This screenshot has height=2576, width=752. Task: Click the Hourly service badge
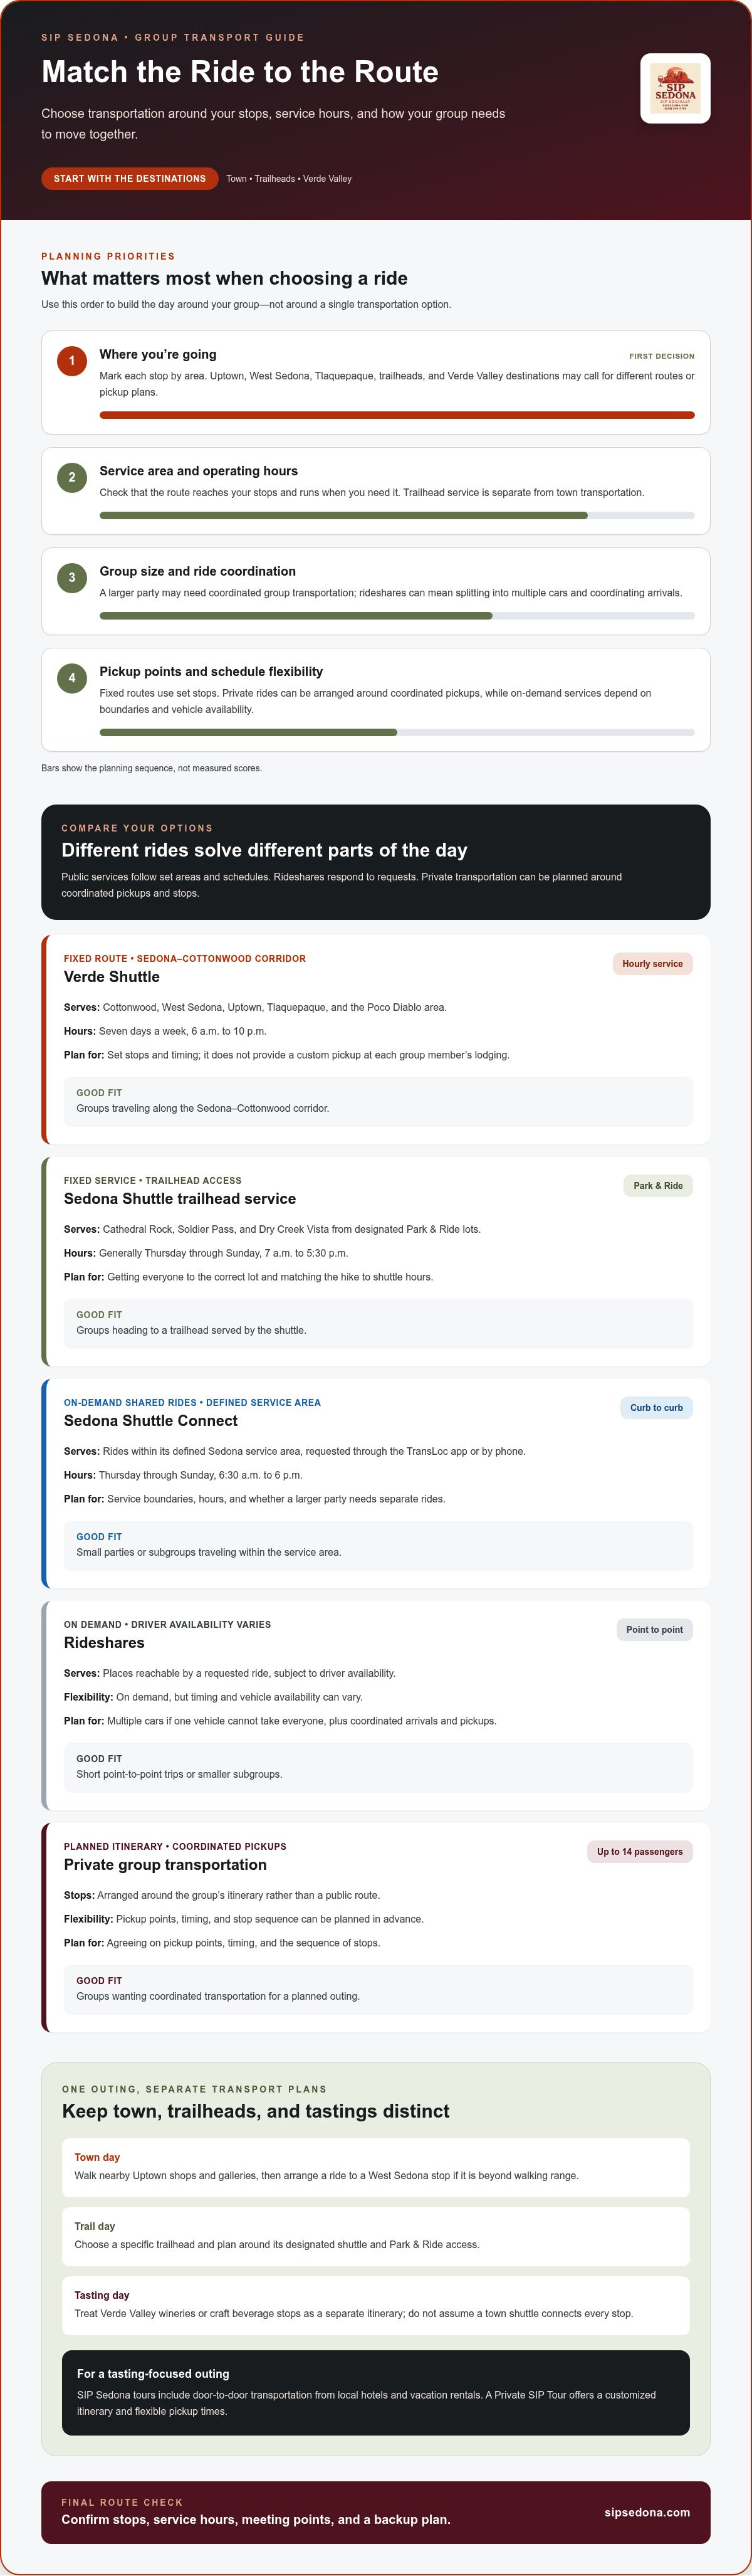click(652, 964)
